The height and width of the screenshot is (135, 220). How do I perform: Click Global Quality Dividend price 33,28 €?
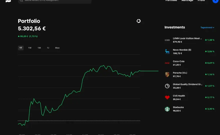pyautogui.click(x=177, y=88)
